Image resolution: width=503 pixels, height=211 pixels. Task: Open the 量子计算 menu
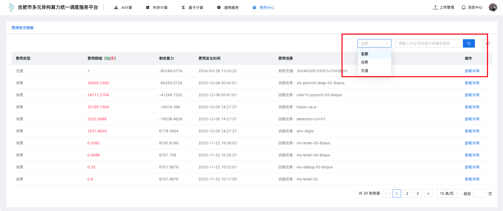tap(192, 8)
